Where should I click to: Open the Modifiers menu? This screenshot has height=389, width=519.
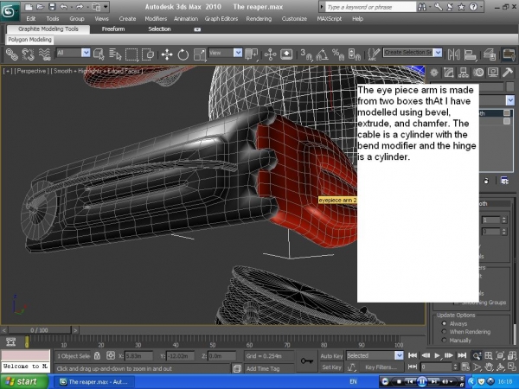(156, 19)
